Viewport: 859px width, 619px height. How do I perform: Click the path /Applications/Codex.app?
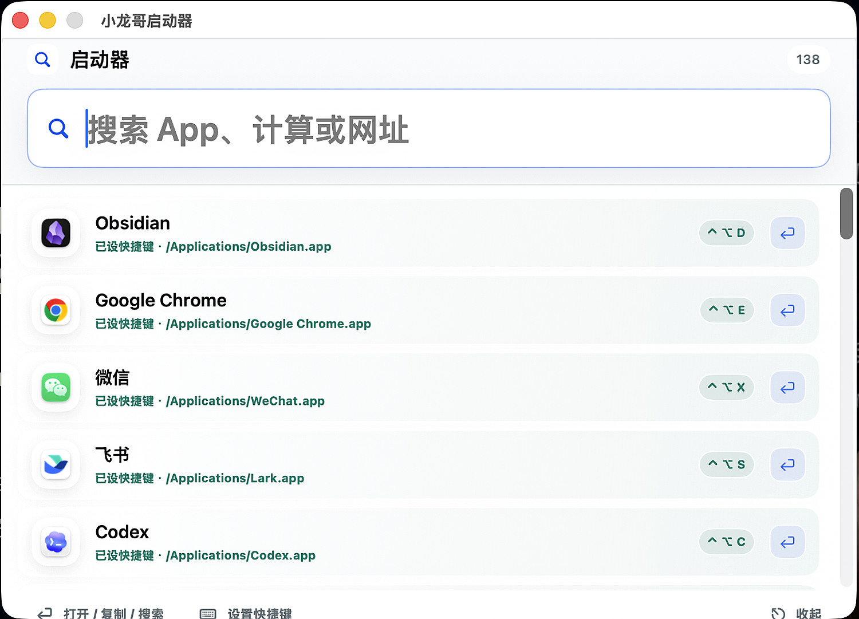pyautogui.click(x=241, y=556)
